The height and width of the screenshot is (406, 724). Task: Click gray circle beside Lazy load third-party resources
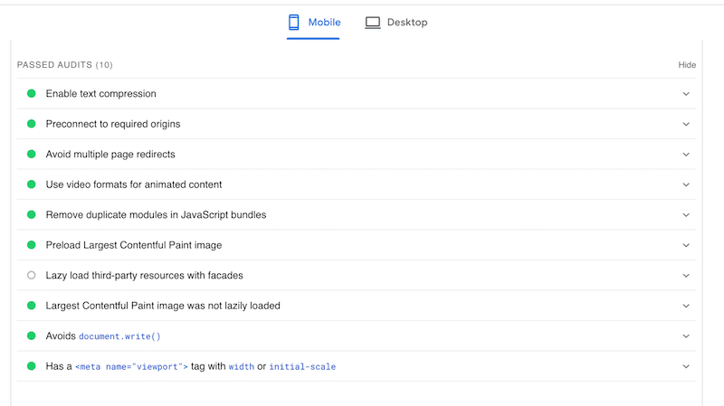coord(32,275)
